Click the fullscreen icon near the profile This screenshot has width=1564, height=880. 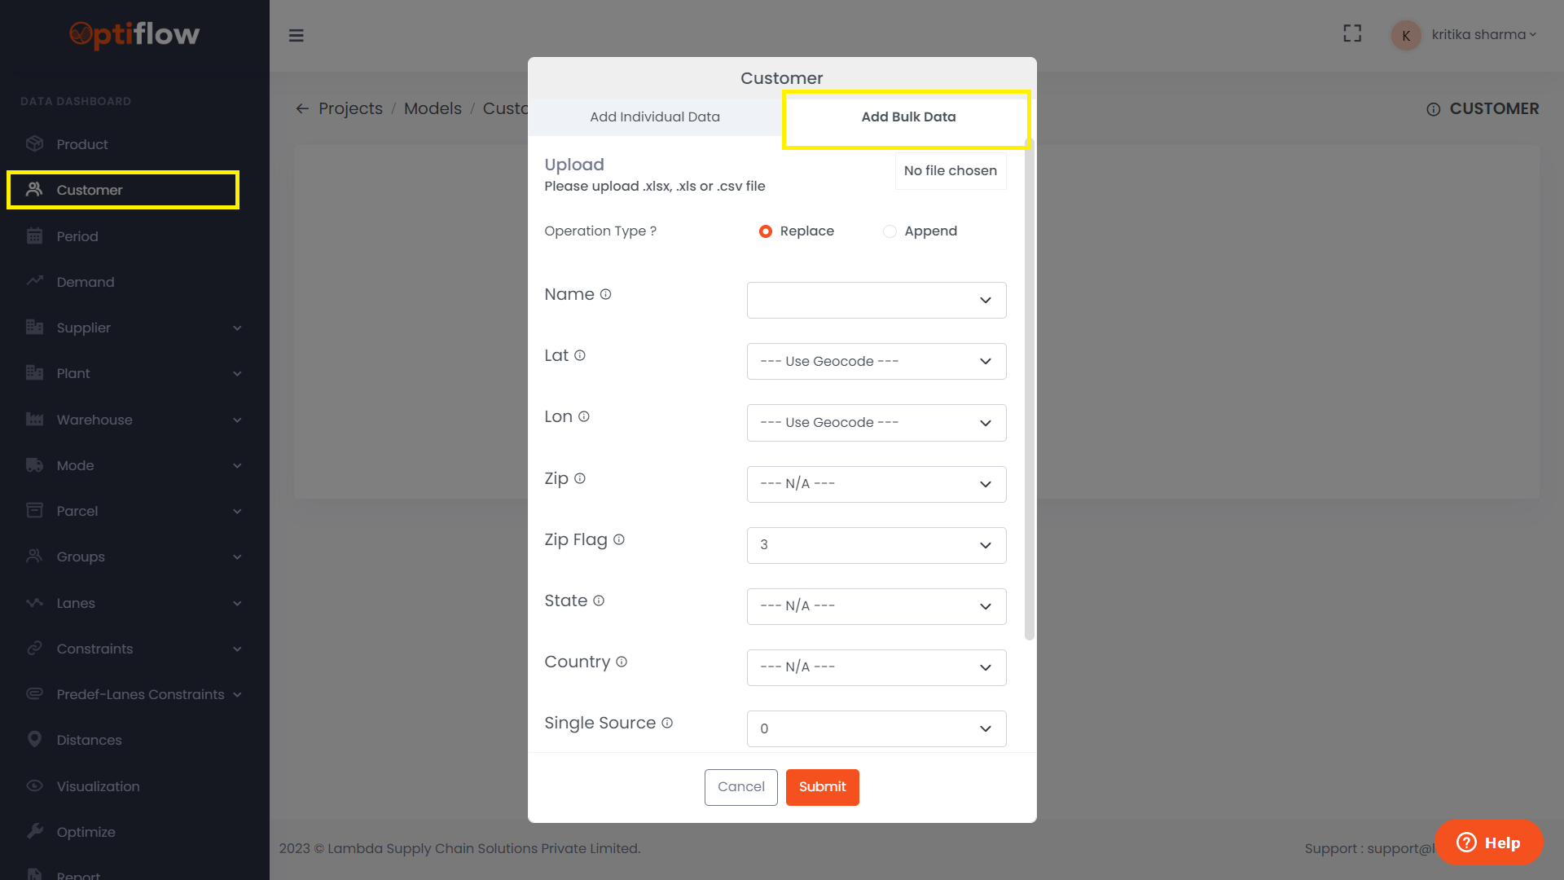point(1352,33)
